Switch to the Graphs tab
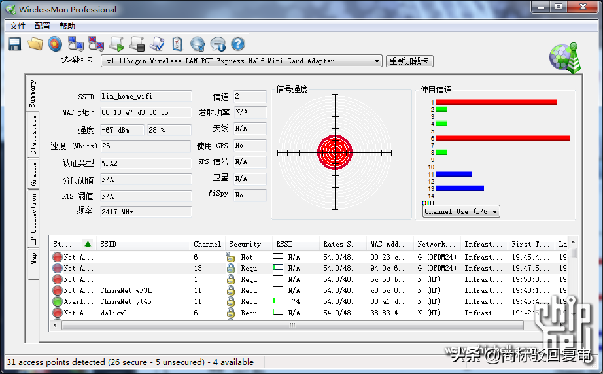The image size is (603, 374). point(33,173)
